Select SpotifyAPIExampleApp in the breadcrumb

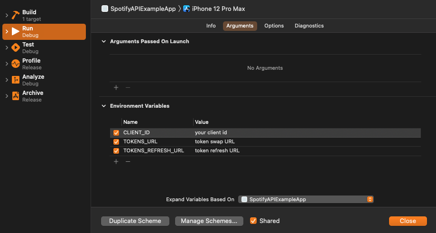pos(143,9)
